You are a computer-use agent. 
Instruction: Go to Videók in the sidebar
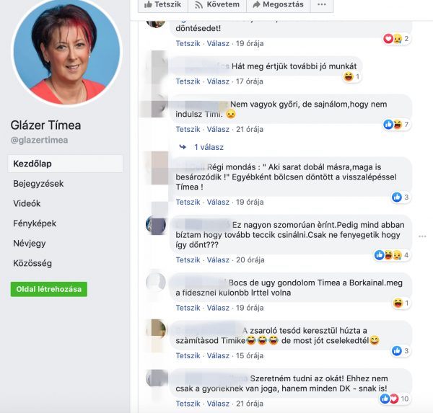(27, 203)
